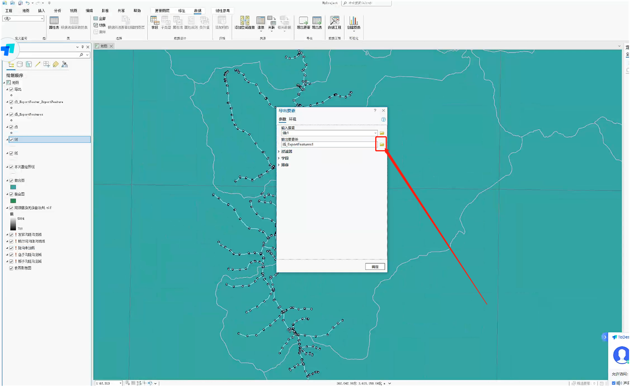Toggle the 本次圈定界线 layer checkbox
This screenshot has width=633, height=389.
coord(11,167)
